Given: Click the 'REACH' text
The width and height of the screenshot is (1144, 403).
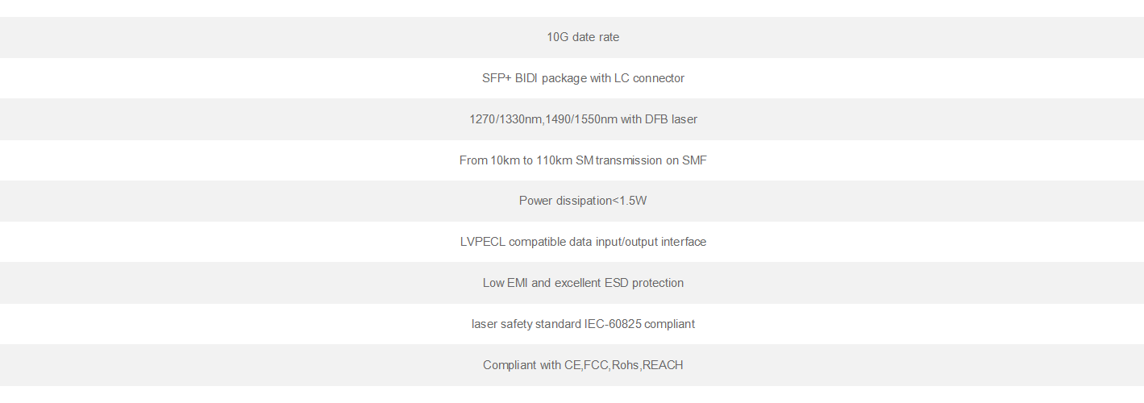Looking at the screenshot, I should (x=663, y=365).
